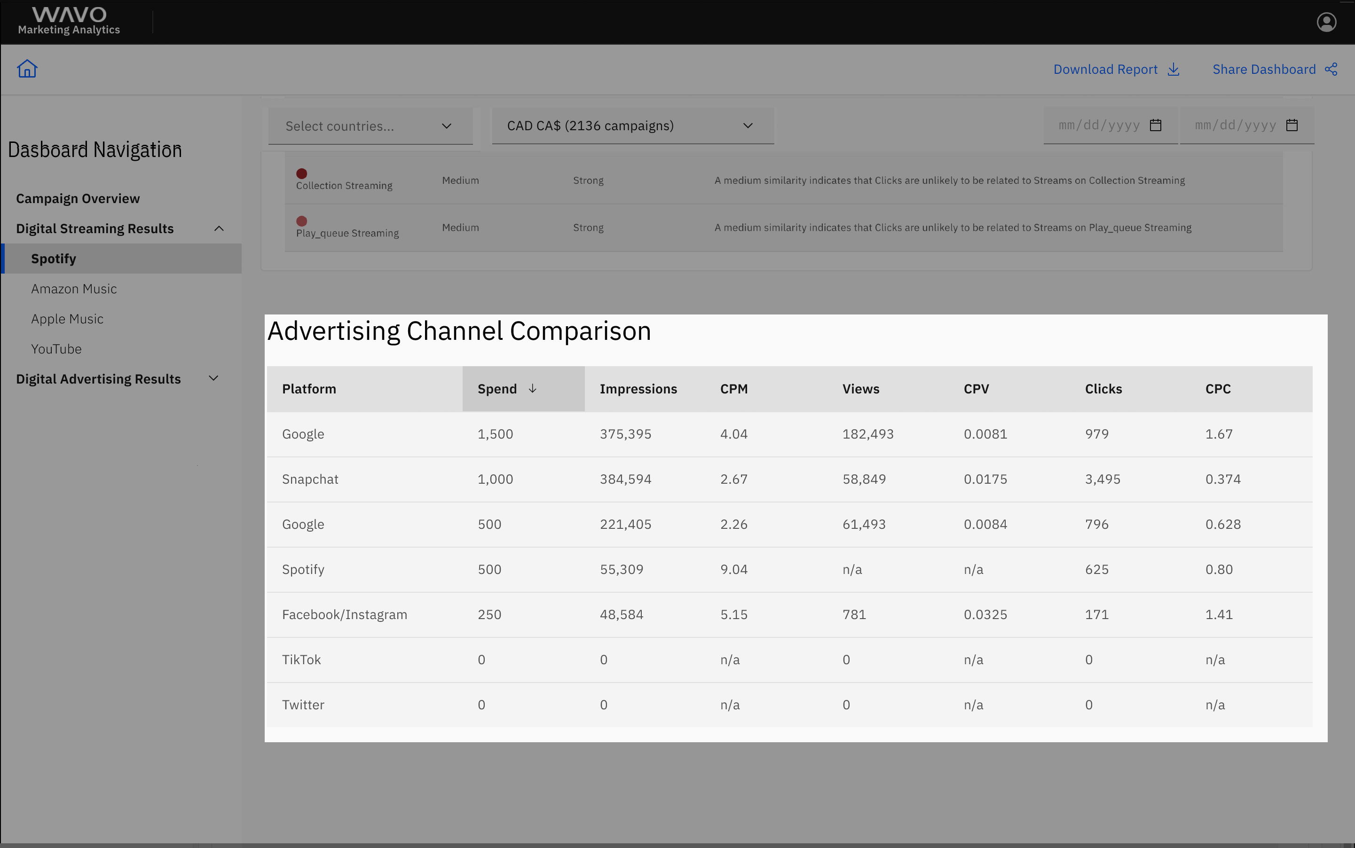This screenshot has height=848, width=1355.
Task: Open the end date calendar icon
Action: pyautogui.click(x=1292, y=125)
